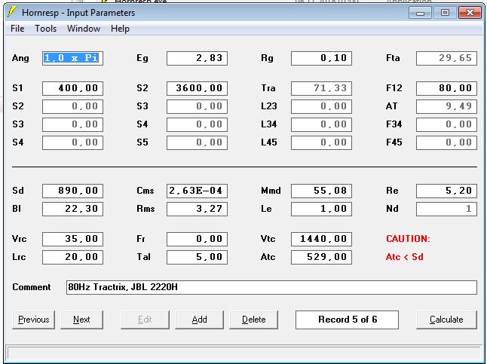Image resolution: width=487 pixels, height=364 pixels.
Task: Click the L23 field
Action: 321,106
